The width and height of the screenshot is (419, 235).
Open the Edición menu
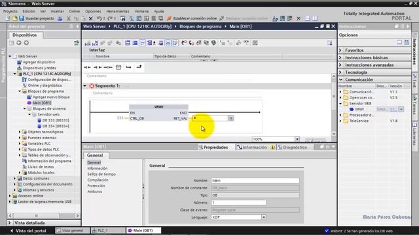[x=29, y=12]
